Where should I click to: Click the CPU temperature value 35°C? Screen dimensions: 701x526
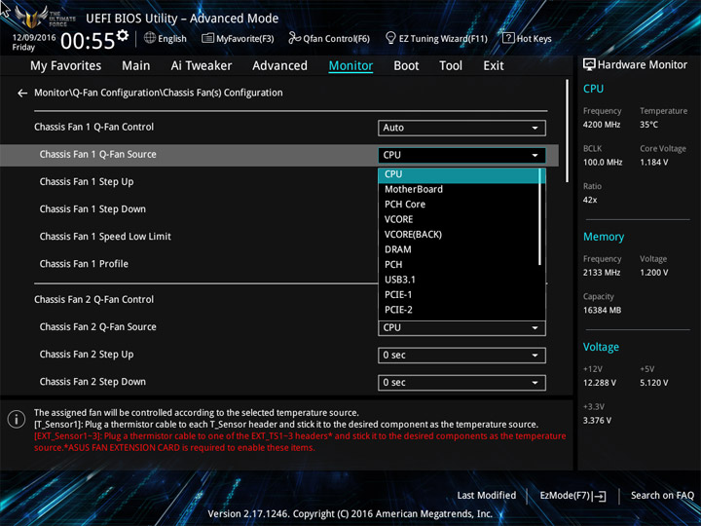pos(648,125)
